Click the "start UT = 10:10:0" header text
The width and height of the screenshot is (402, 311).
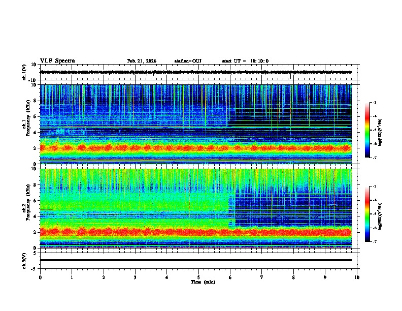pyautogui.click(x=245, y=61)
